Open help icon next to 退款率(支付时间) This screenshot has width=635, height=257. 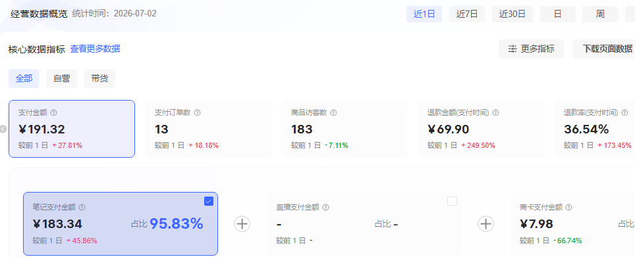coord(625,113)
